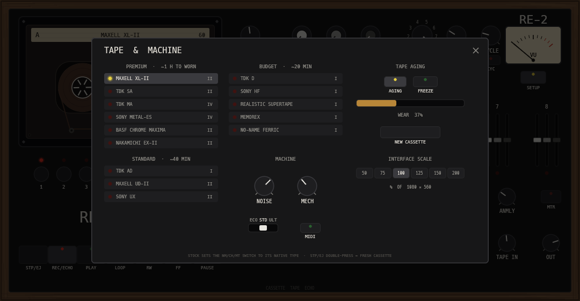Choose TDK SA tape type
The width and height of the screenshot is (580, 301).
tap(161, 91)
